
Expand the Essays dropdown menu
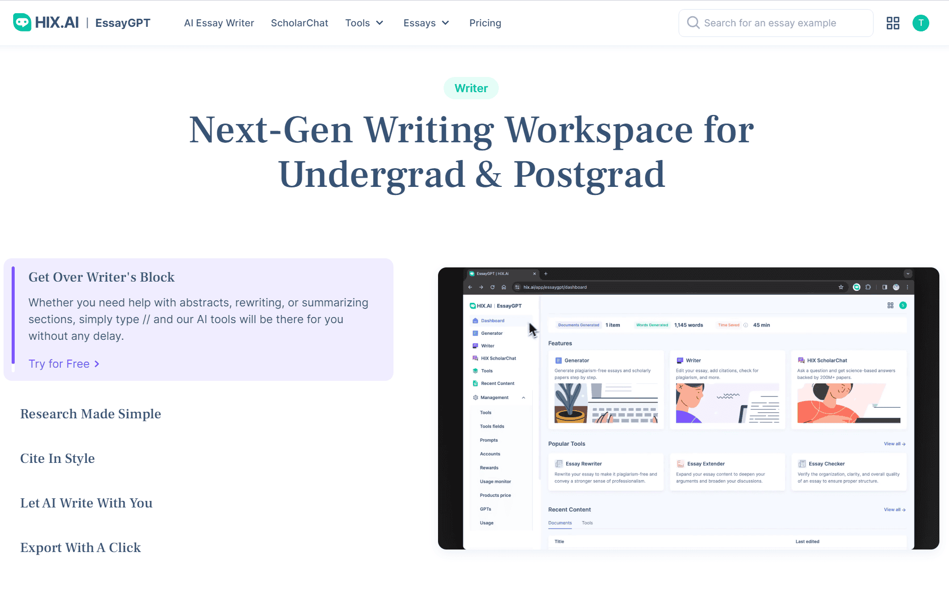426,23
